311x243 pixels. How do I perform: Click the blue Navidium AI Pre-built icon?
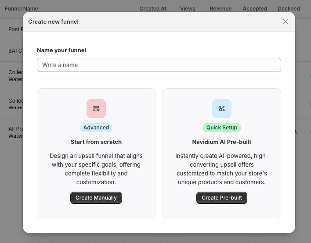click(222, 108)
